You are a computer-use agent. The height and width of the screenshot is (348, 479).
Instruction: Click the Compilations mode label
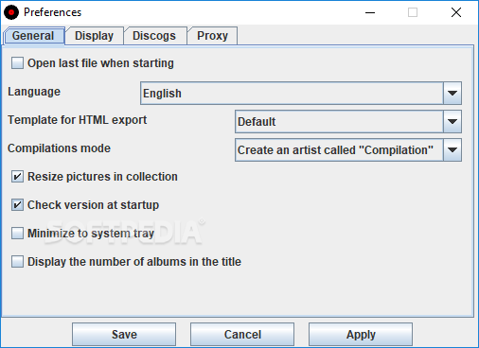(59, 148)
